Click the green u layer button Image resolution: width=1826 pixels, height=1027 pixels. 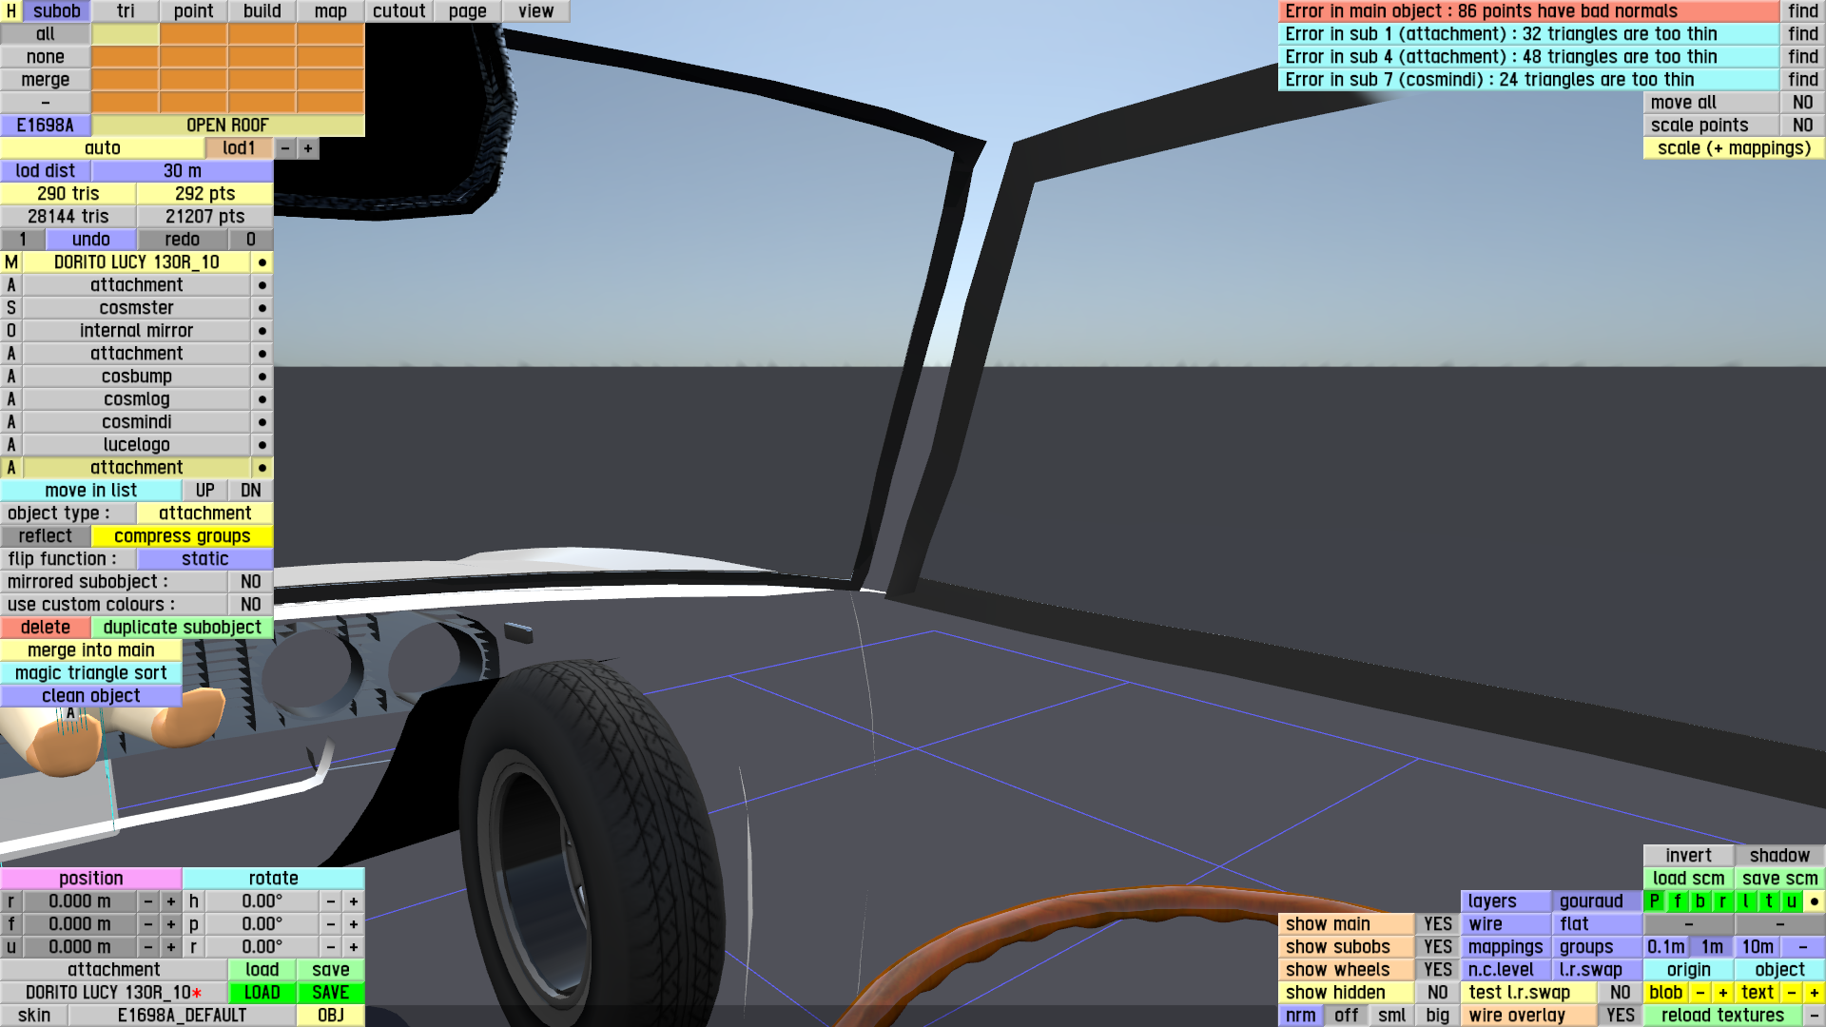coord(1792,901)
